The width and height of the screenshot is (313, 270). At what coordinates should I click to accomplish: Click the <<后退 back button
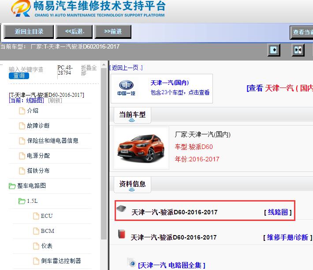[x=74, y=32]
